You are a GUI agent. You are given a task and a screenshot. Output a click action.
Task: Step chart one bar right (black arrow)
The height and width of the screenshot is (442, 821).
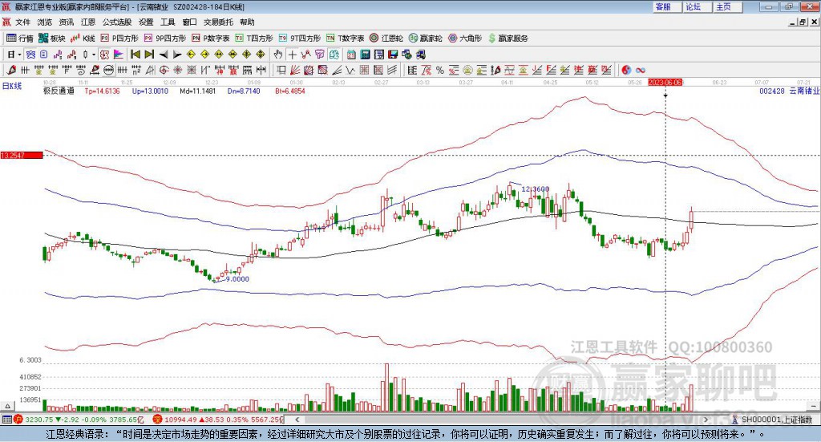click(x=177, y=55)
